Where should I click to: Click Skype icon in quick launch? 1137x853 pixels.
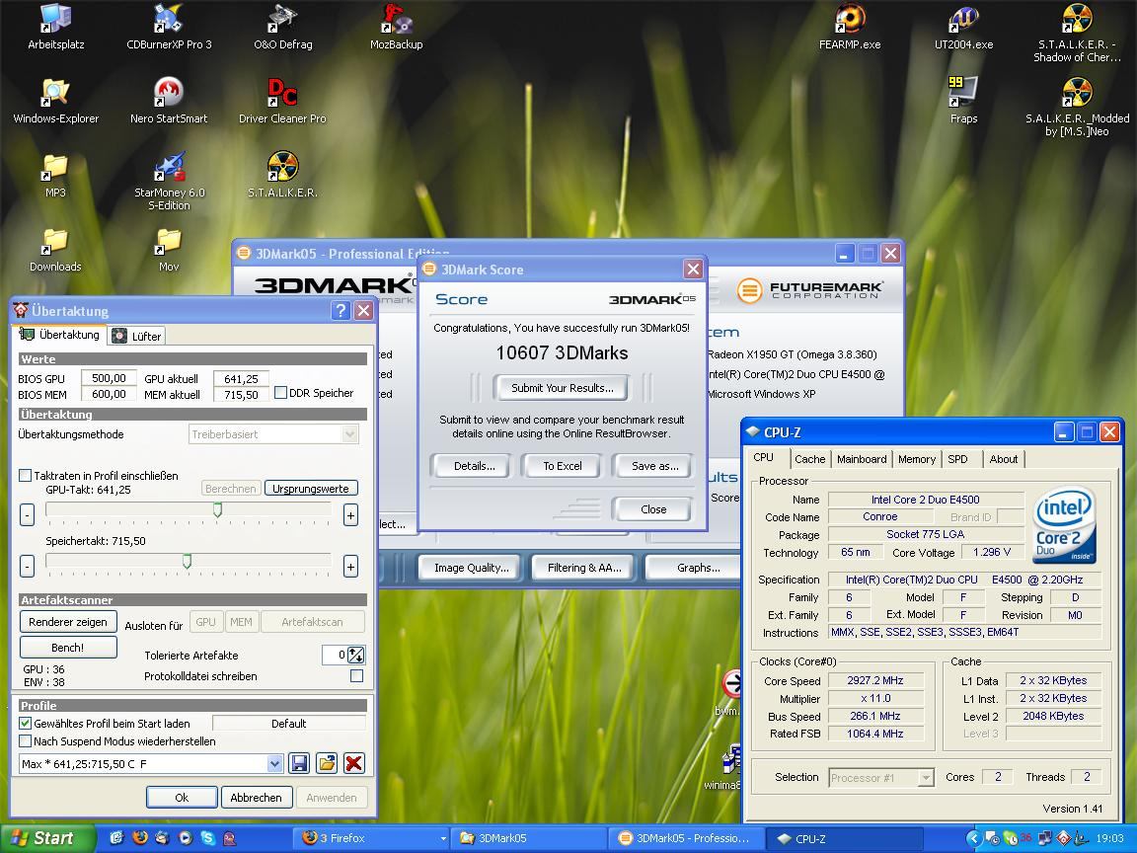(208, 838)
